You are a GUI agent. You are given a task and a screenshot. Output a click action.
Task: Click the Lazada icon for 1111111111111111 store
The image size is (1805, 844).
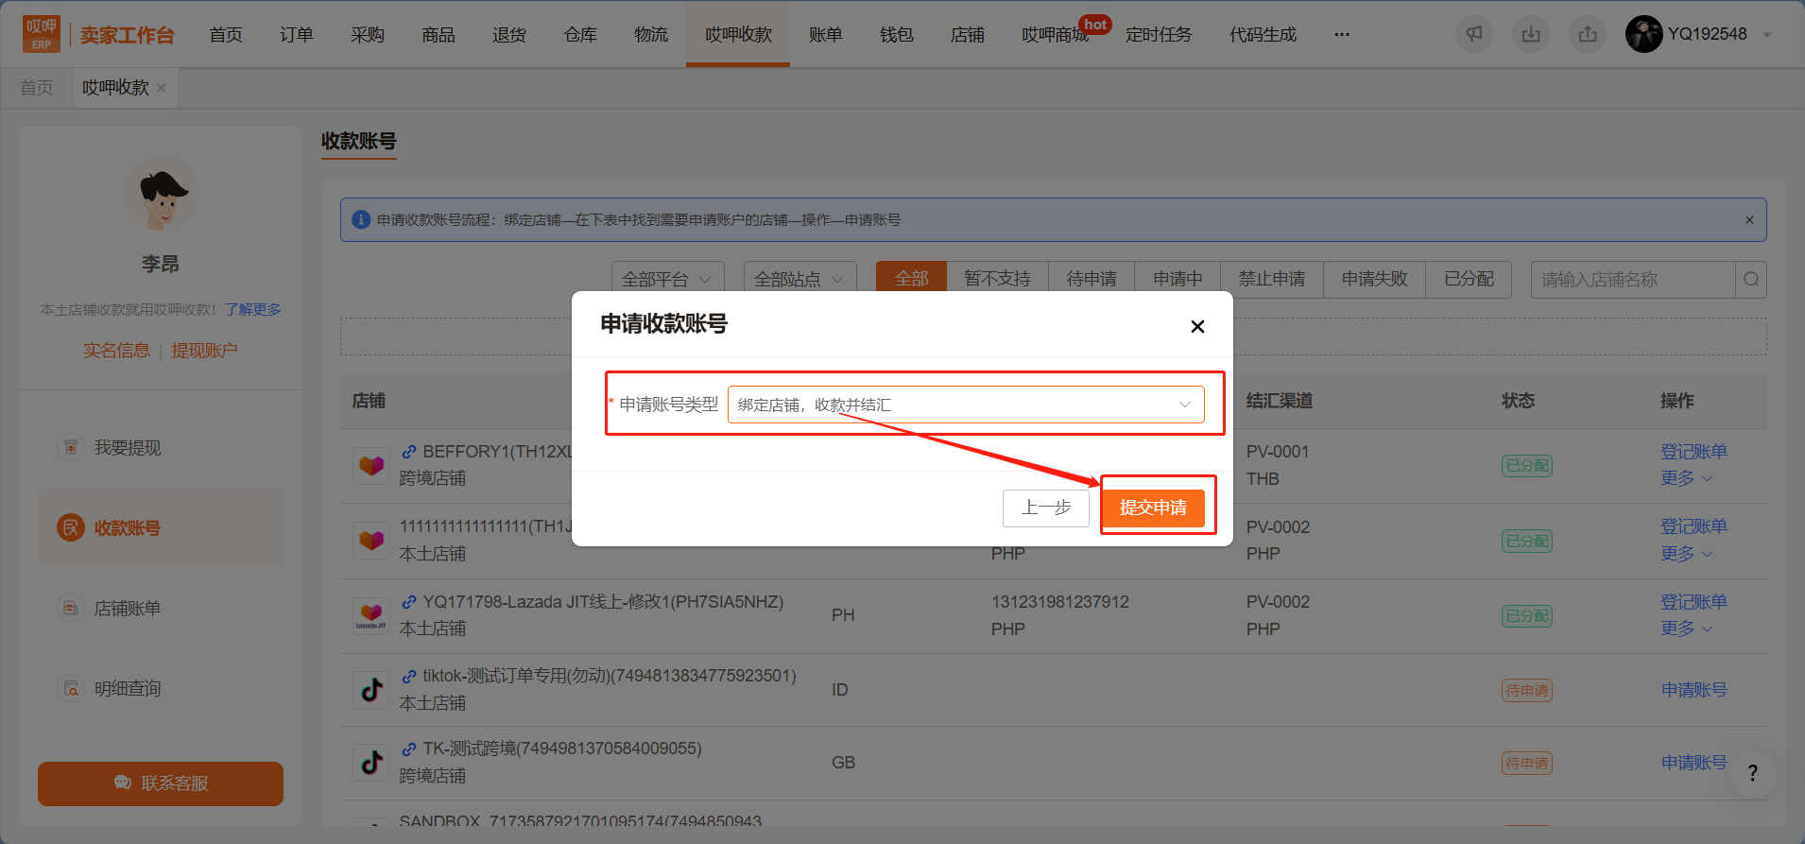[x=371, y=540]
